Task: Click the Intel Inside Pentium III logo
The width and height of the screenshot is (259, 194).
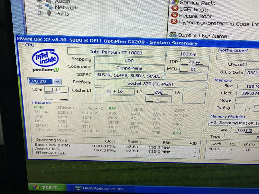Action: (x=46, y=61)
